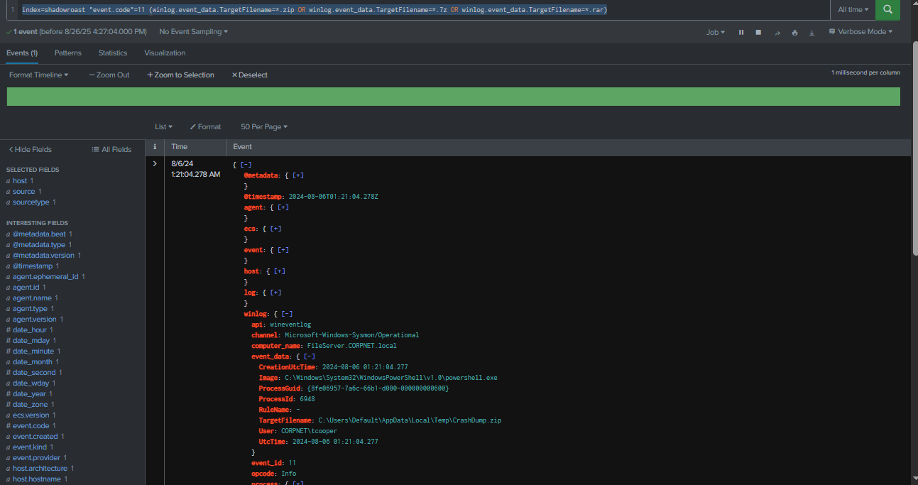Open the All time range picker
The image size is (918, 485).
tap(853, 10)
